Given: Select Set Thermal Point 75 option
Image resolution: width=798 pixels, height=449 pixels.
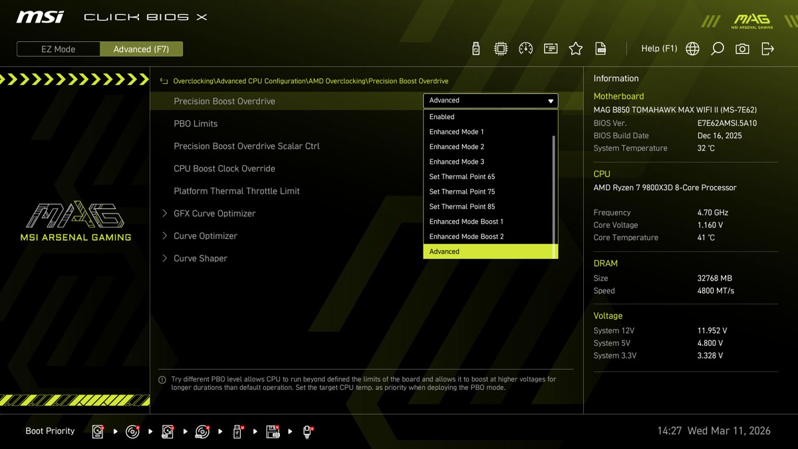Looking at the screenshot, I should tap(462, 192).
